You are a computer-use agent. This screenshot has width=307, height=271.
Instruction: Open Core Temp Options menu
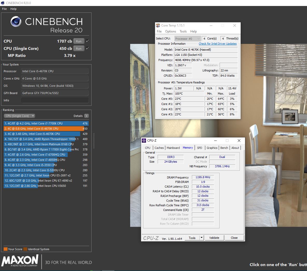pyautogui.click(x=171, y=31)
